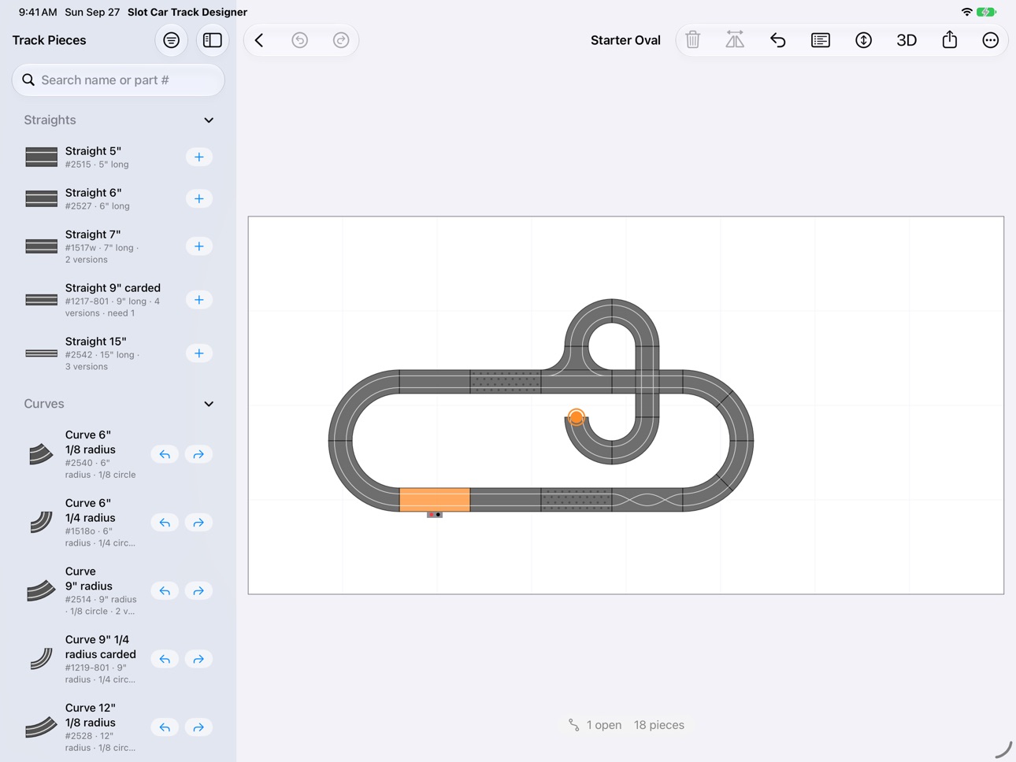Click the Curve 9" radius name
This screenshot has height=762, width=1016.
(88, 579)
